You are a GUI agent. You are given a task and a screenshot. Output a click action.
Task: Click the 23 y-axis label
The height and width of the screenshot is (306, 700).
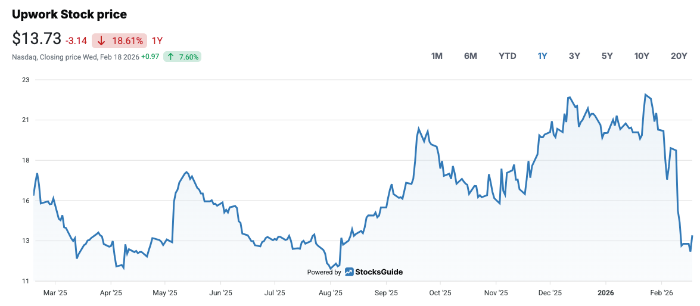click(26, 80)
